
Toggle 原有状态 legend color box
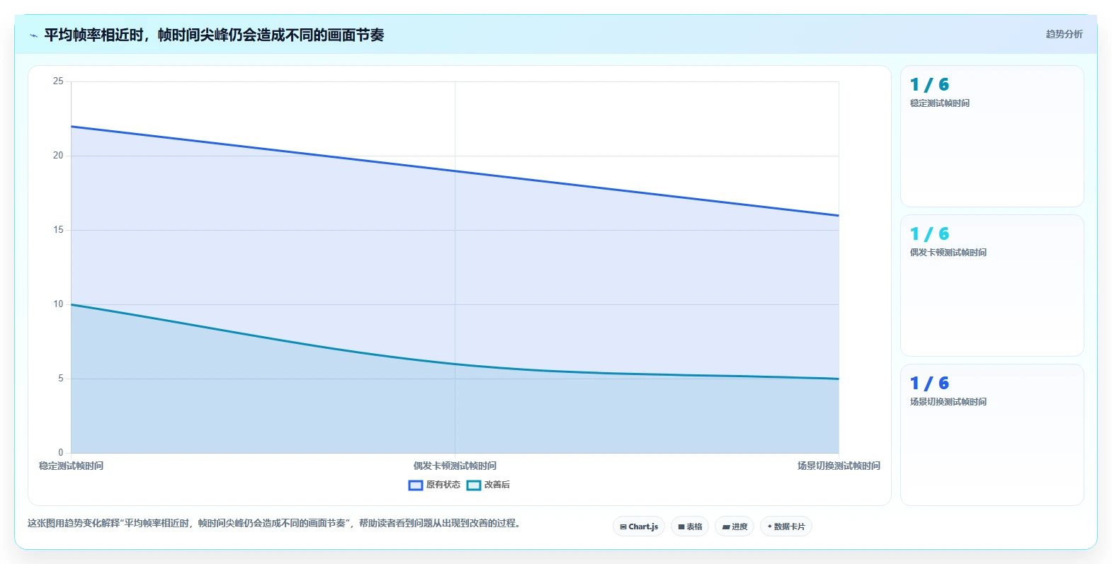(x=416, y=485)
